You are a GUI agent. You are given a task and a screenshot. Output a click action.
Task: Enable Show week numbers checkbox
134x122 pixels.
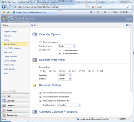pos(41,42)
